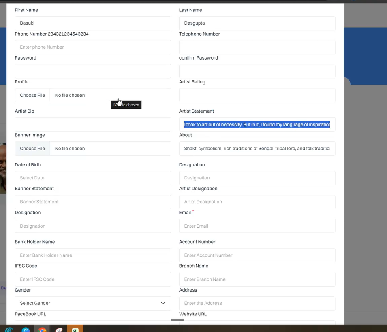Select the Enter IFSC Code field
The image size is (387, 332).
tap(93, 279)
